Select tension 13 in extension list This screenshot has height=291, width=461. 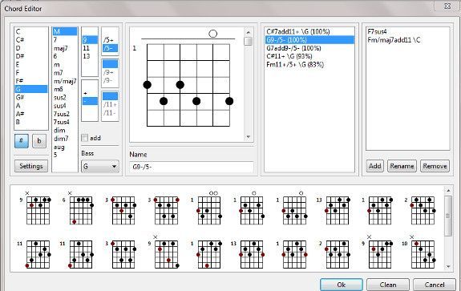90,56
